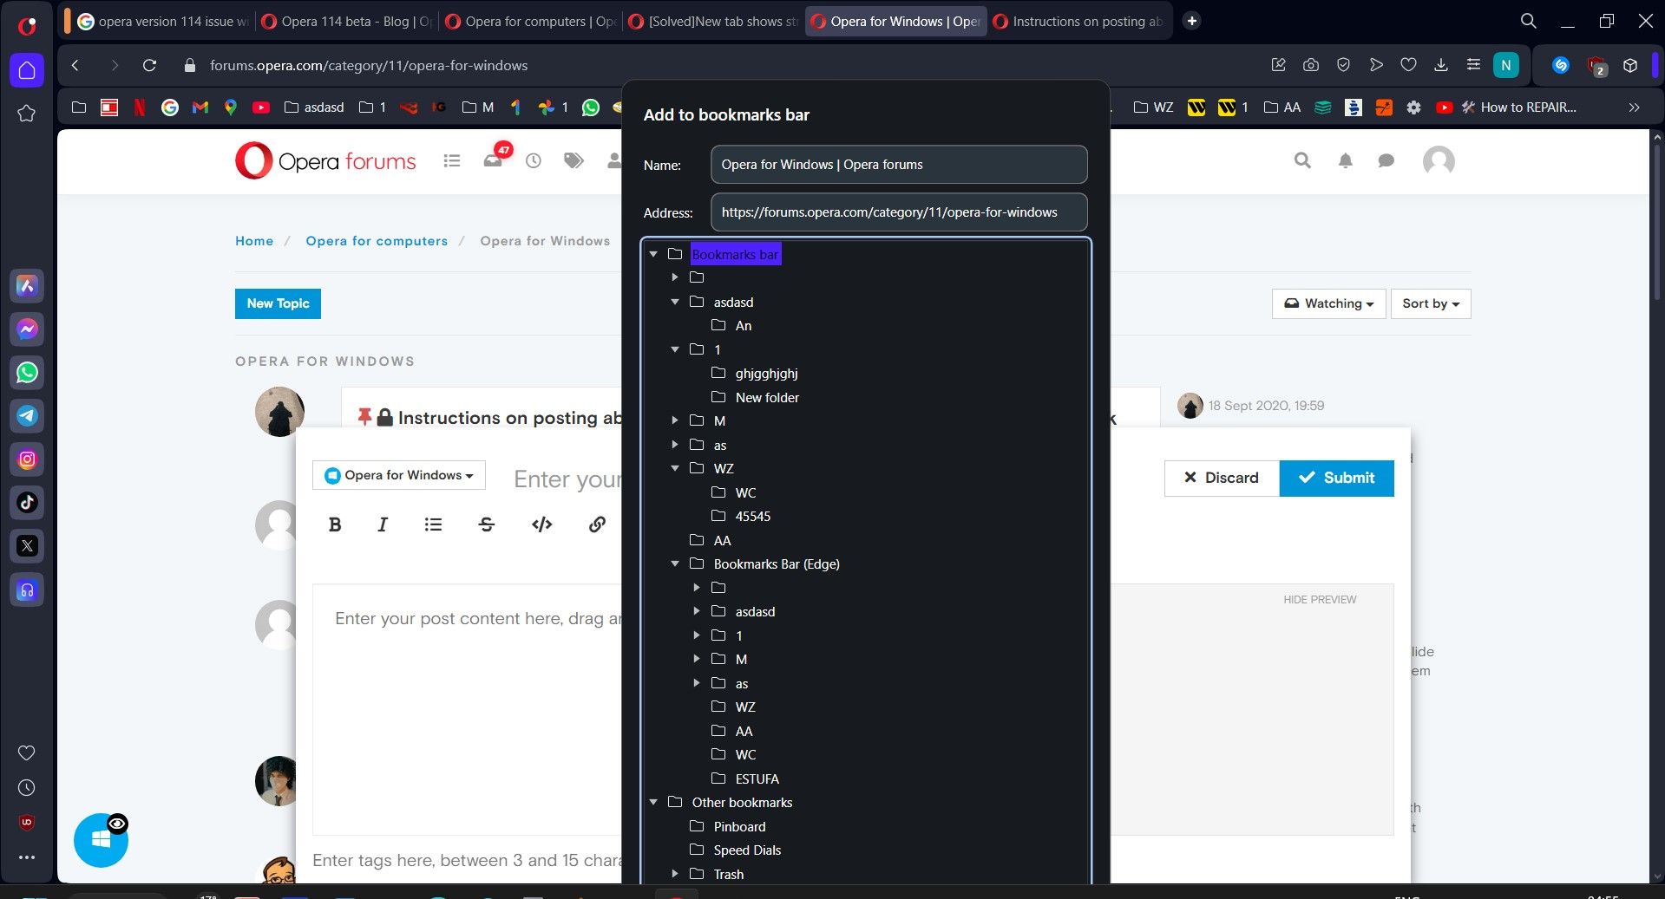The image size is (1665, 899).
Task: Open the Bookmarks star icon in the sidebar
Action: point(27,114)
